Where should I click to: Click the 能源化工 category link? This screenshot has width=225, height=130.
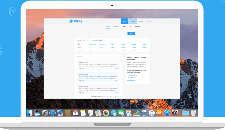click(x=112, y=50)
